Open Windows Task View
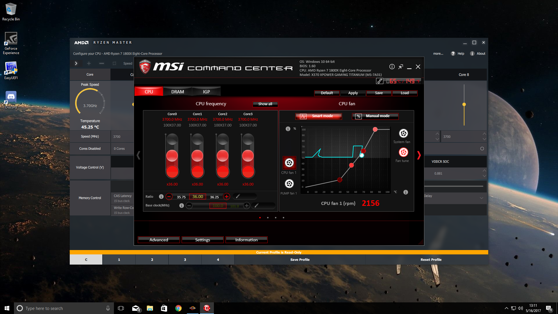 (x=121, y=308)
